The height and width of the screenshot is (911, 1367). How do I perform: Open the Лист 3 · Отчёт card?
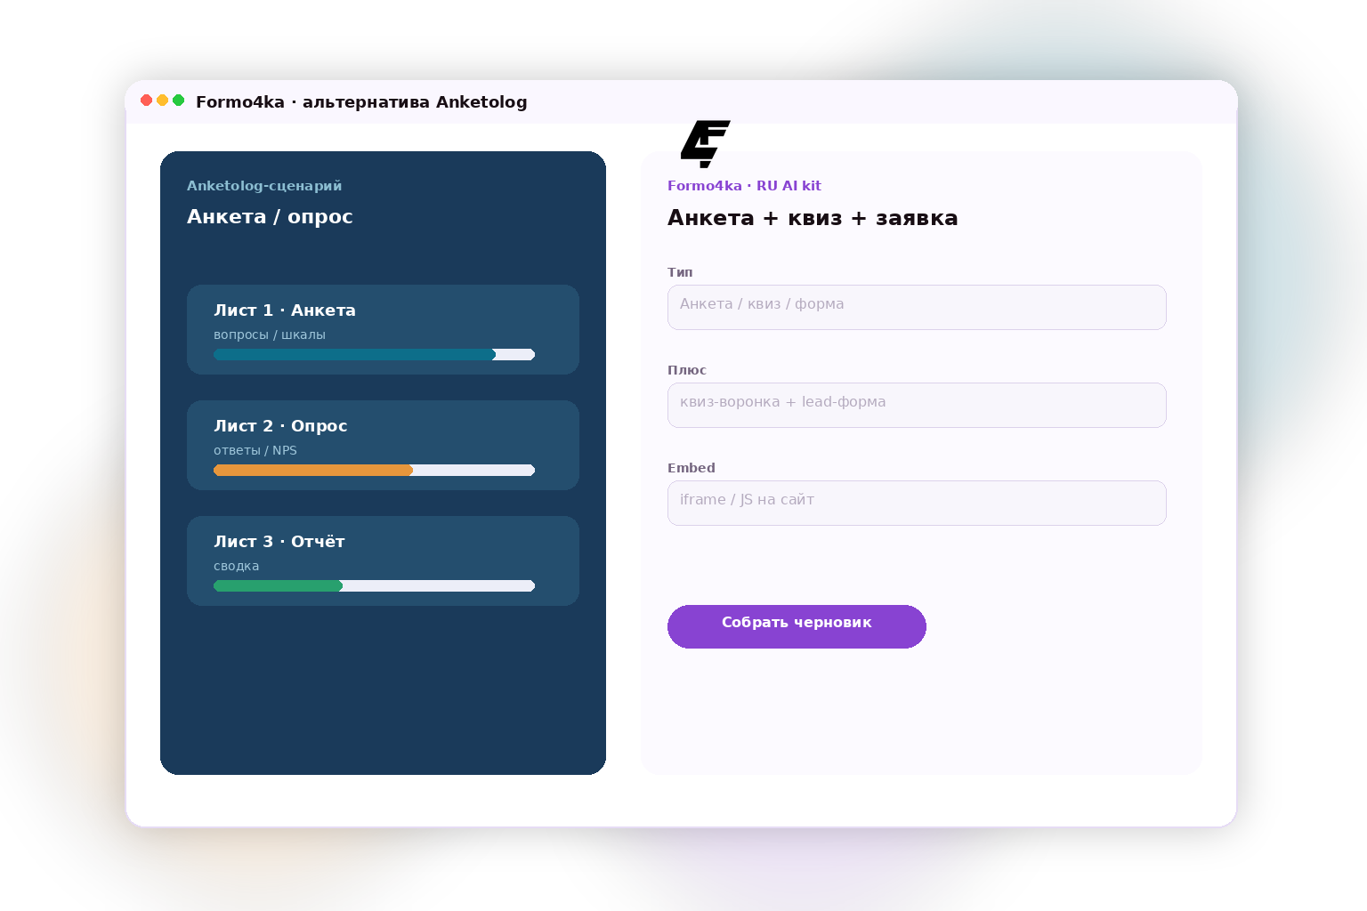point(383,560)
